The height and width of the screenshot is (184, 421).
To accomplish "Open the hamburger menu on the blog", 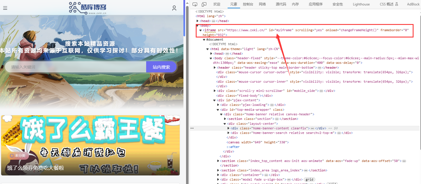I will [x=5, y=8].
